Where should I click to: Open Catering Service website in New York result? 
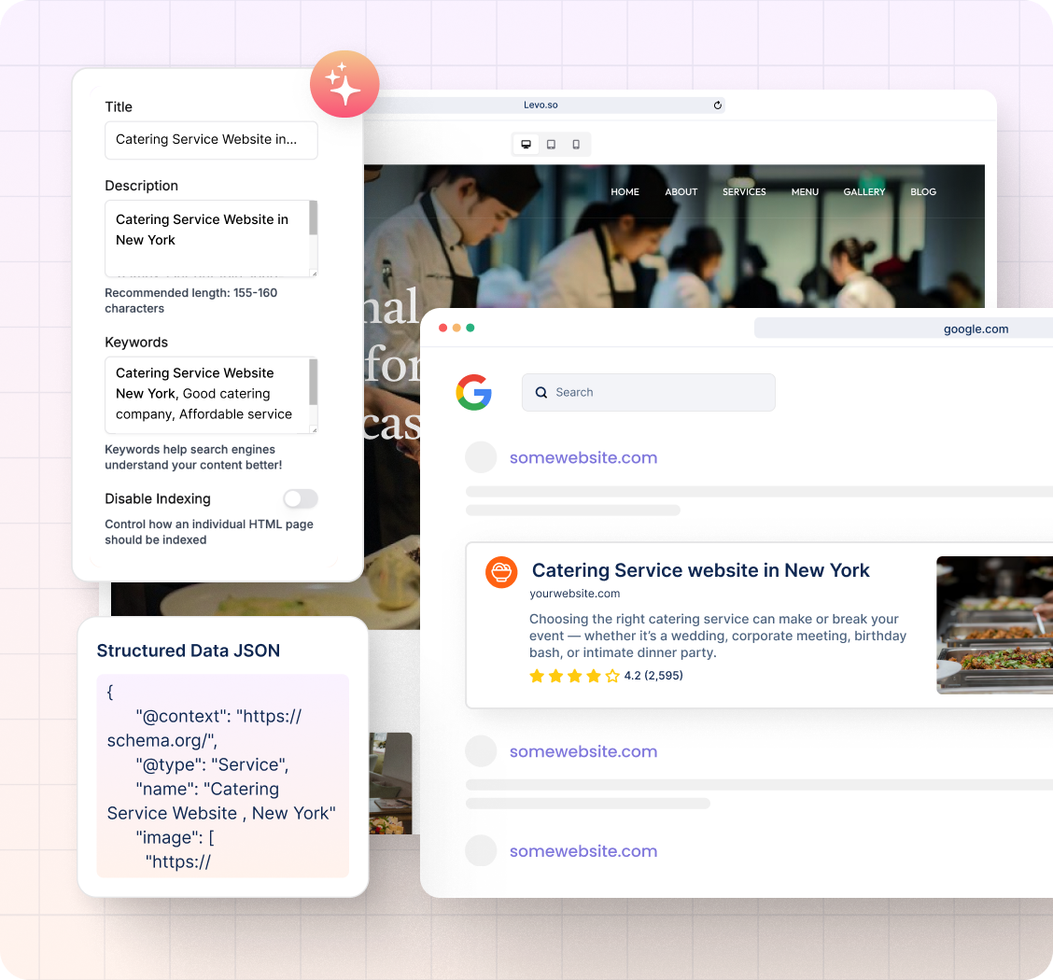pyautogui.click(x=700, y=570)
